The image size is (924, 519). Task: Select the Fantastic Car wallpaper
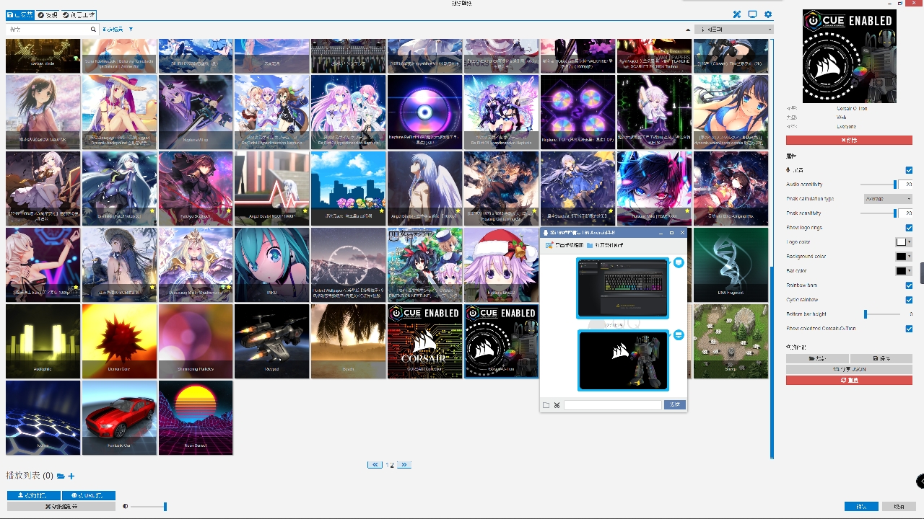[119, 417]
